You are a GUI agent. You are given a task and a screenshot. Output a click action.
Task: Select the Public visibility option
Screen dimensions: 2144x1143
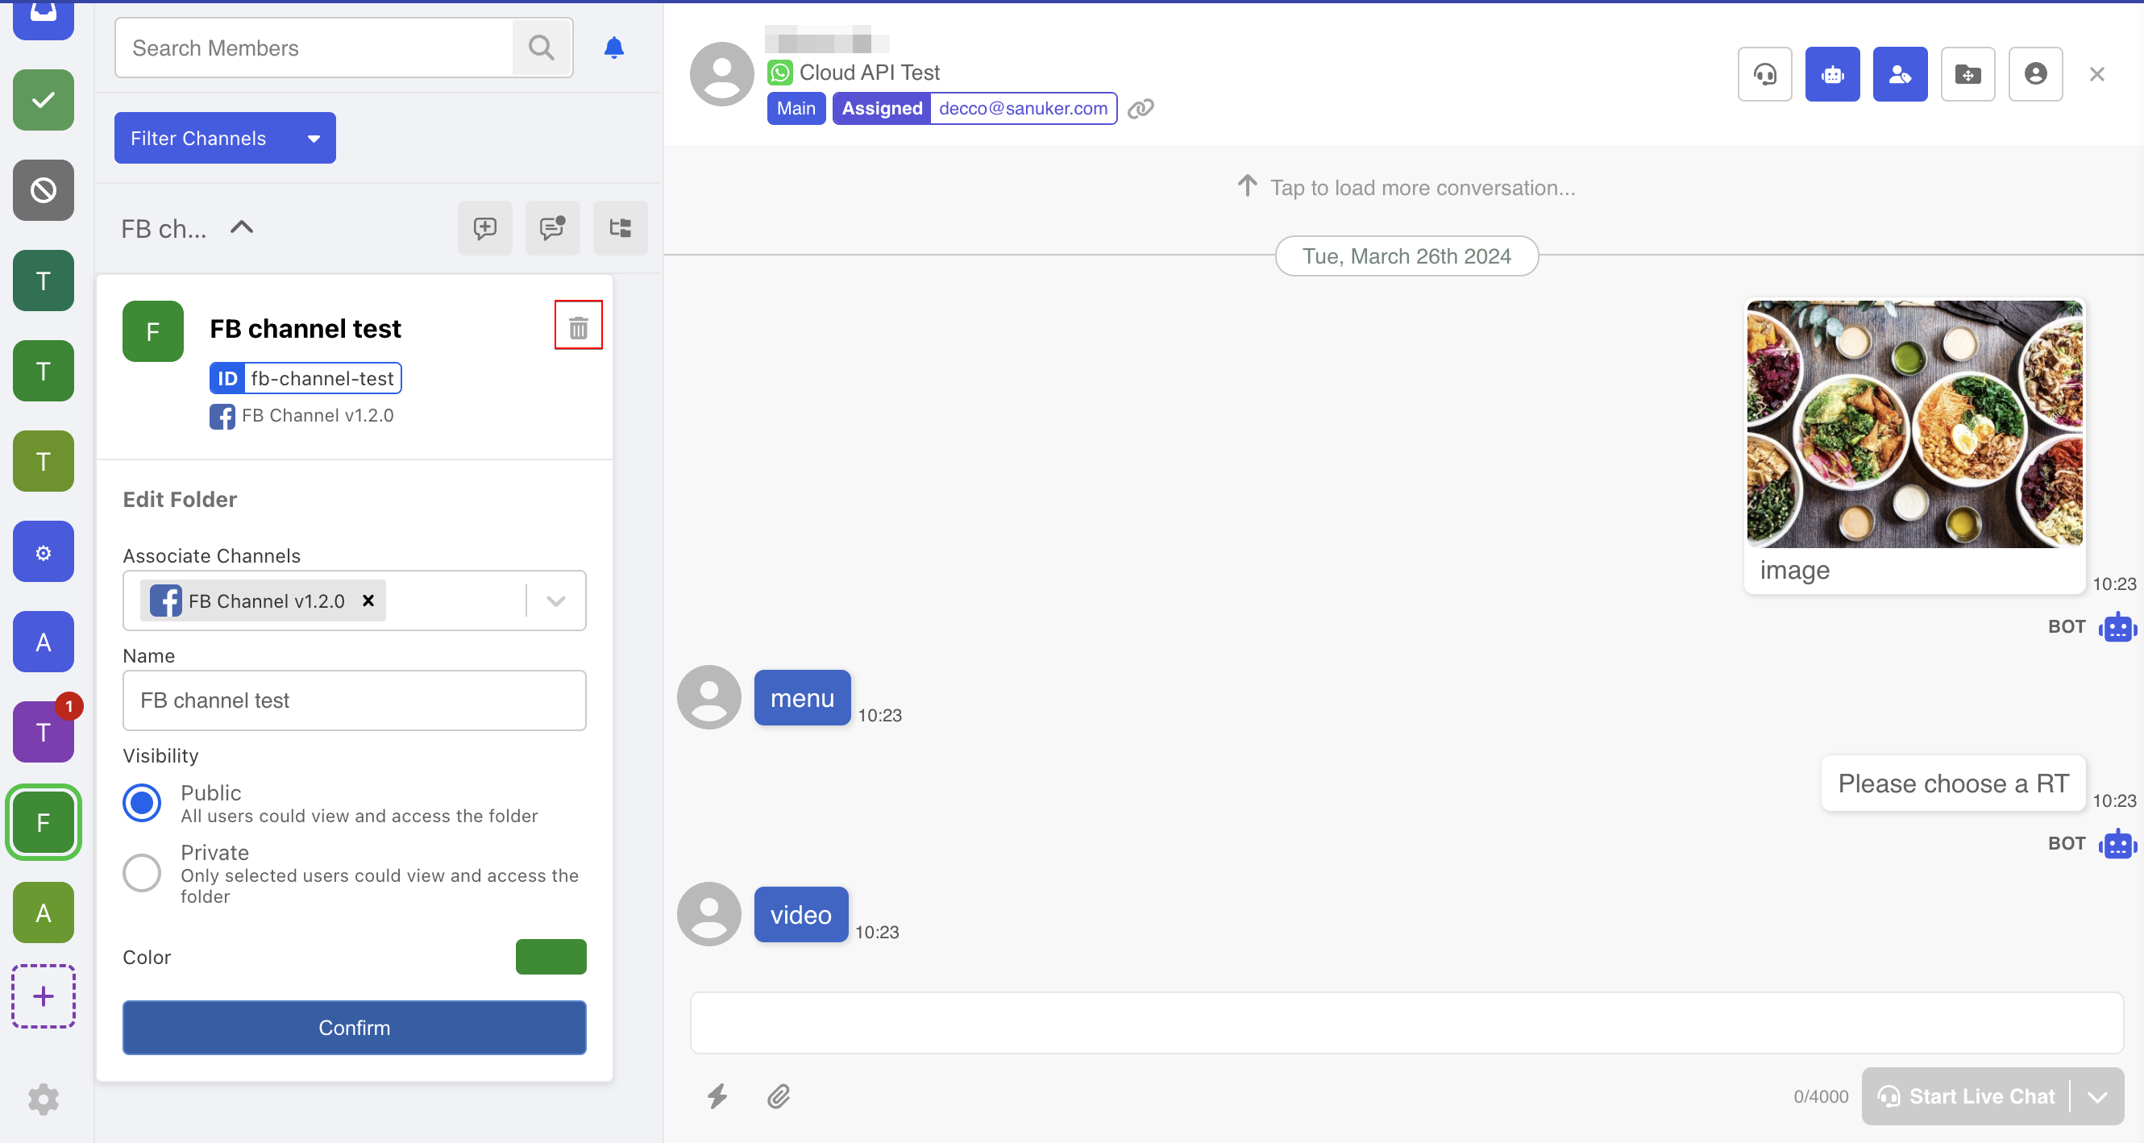(x=143, y=803)
